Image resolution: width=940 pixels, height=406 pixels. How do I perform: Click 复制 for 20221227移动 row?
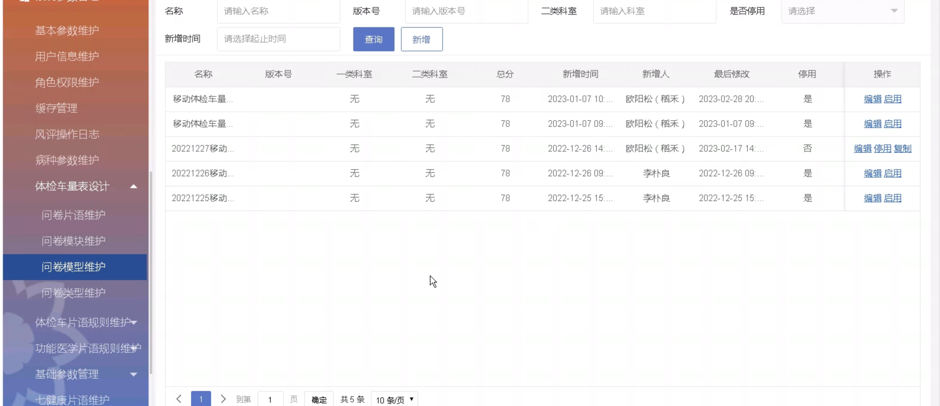click(x=903, y=149)
